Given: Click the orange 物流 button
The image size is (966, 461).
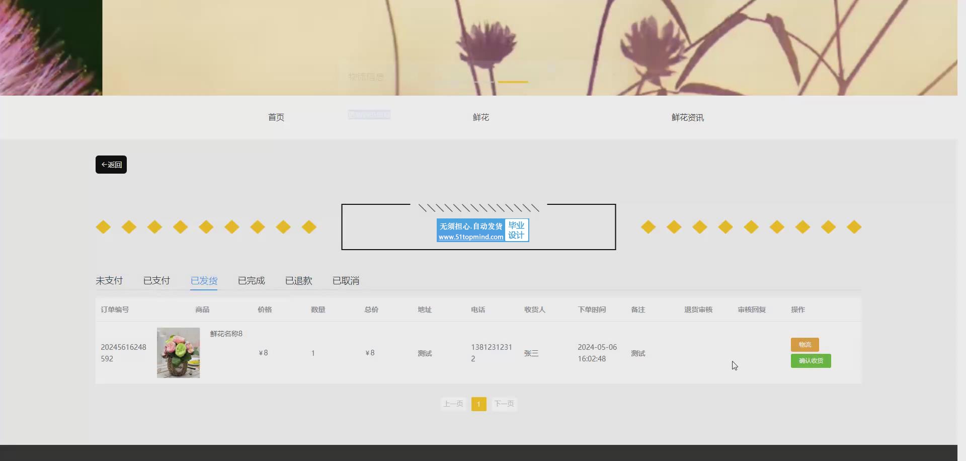Looking at the screenshot, I should point(805,345).
